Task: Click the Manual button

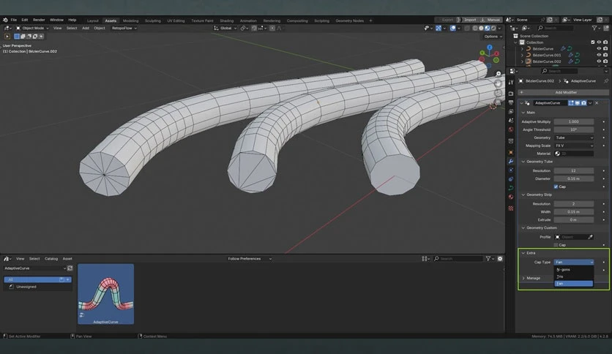Action: pyautogui.click(x=490, y=20)
